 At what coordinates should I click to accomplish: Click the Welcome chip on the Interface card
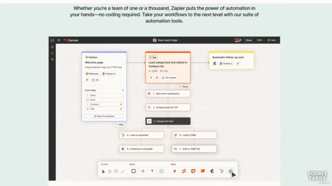coord(92,74)
